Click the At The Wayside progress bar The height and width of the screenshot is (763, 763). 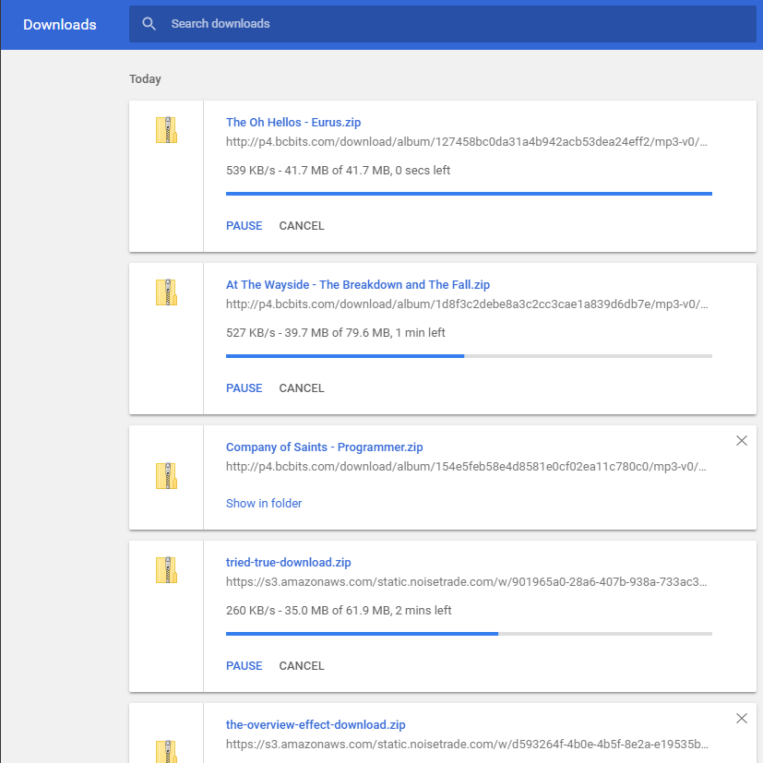469,356
